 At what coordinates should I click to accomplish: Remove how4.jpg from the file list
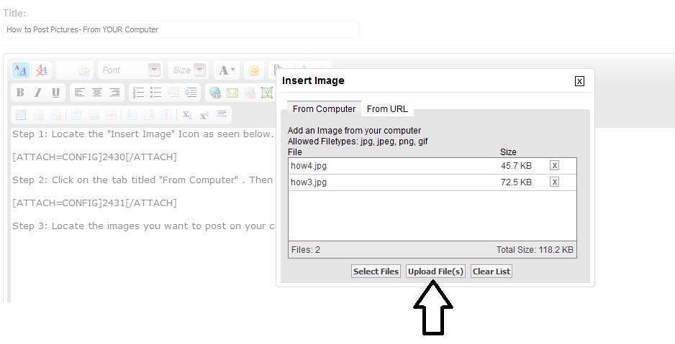click(x=554, y=166)
